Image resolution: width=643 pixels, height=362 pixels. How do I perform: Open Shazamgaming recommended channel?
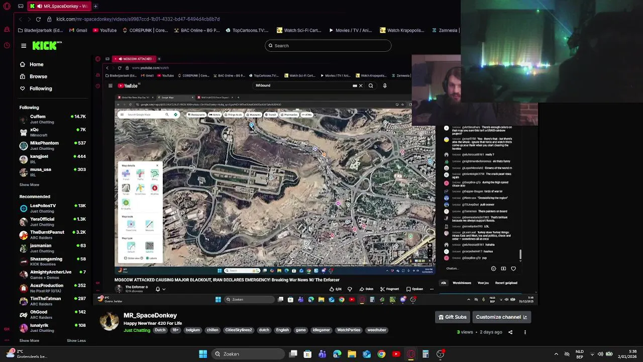click(53, 261)
